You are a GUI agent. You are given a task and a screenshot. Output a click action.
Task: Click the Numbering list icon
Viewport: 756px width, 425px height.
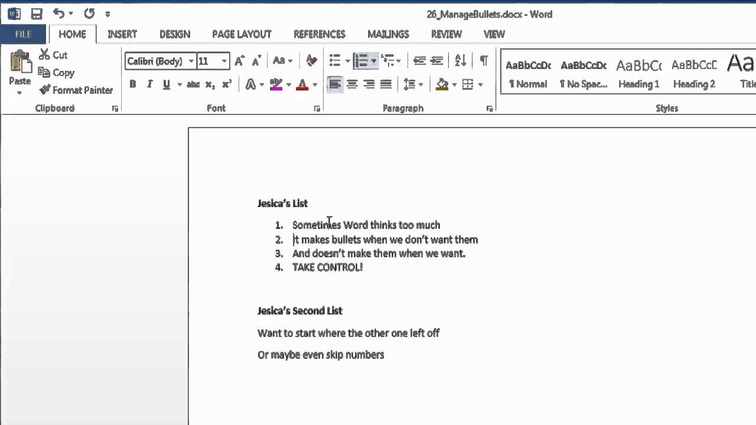361,61
